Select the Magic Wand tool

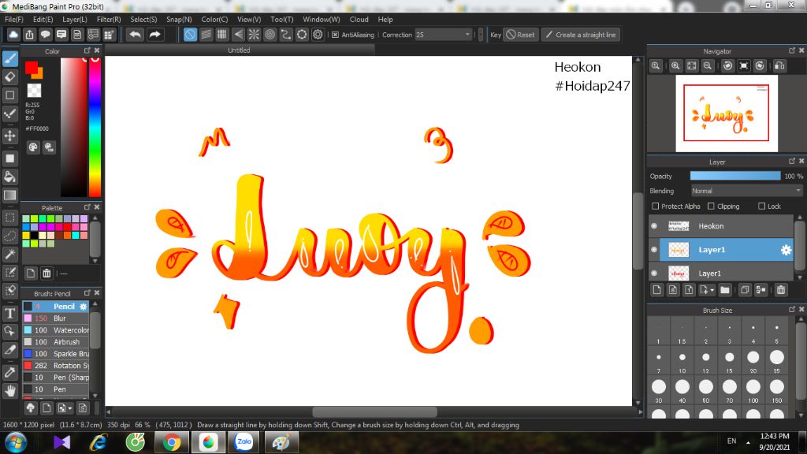pyautogui.click(x=9, y=255)
